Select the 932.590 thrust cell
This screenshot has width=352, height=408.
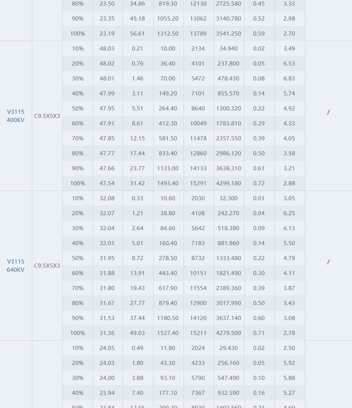point(228,393)
